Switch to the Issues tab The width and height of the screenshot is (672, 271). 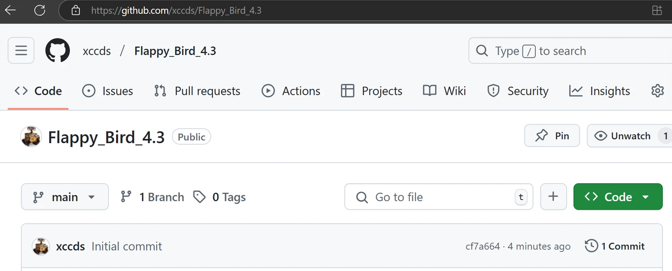107,91
